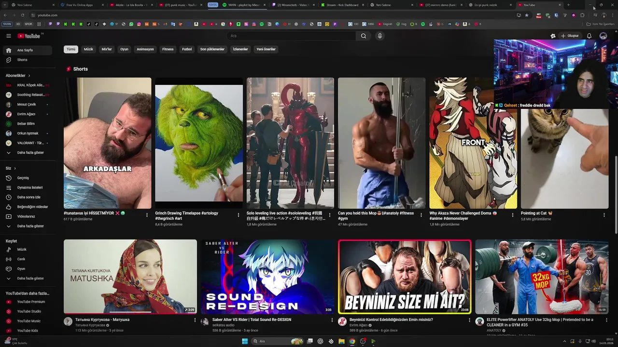Screen dimensions: 618x347
Task: Click the YouTube logo
Action: (x=30, y=36)
